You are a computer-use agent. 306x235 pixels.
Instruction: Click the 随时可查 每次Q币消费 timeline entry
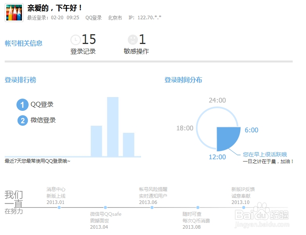196,220
